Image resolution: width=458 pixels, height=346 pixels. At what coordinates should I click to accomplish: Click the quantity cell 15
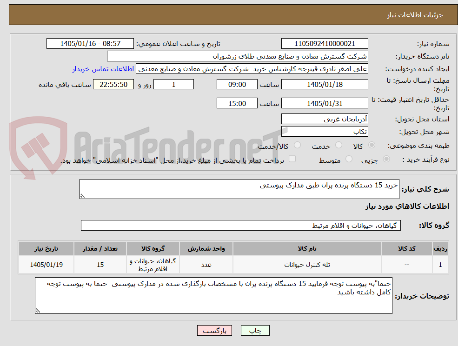click(100, 265)
